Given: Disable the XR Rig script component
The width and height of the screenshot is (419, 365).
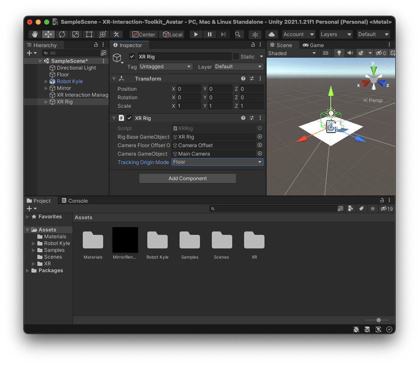Looking at the screenshot, I should [x=129, y=118].
